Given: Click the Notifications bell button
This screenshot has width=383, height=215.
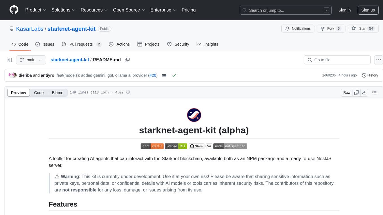Looking at the screenshot, I should 298,28.
